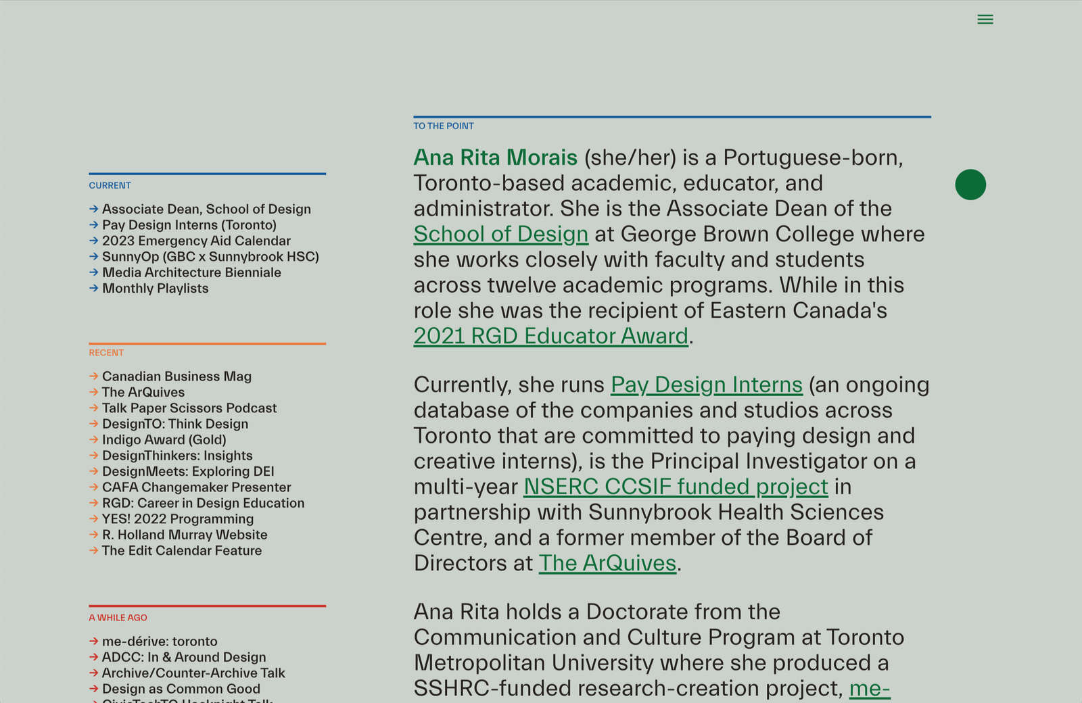Click the arrow next to Canadian Business Mag
The image size is (1082, 703).
point(94,377)
